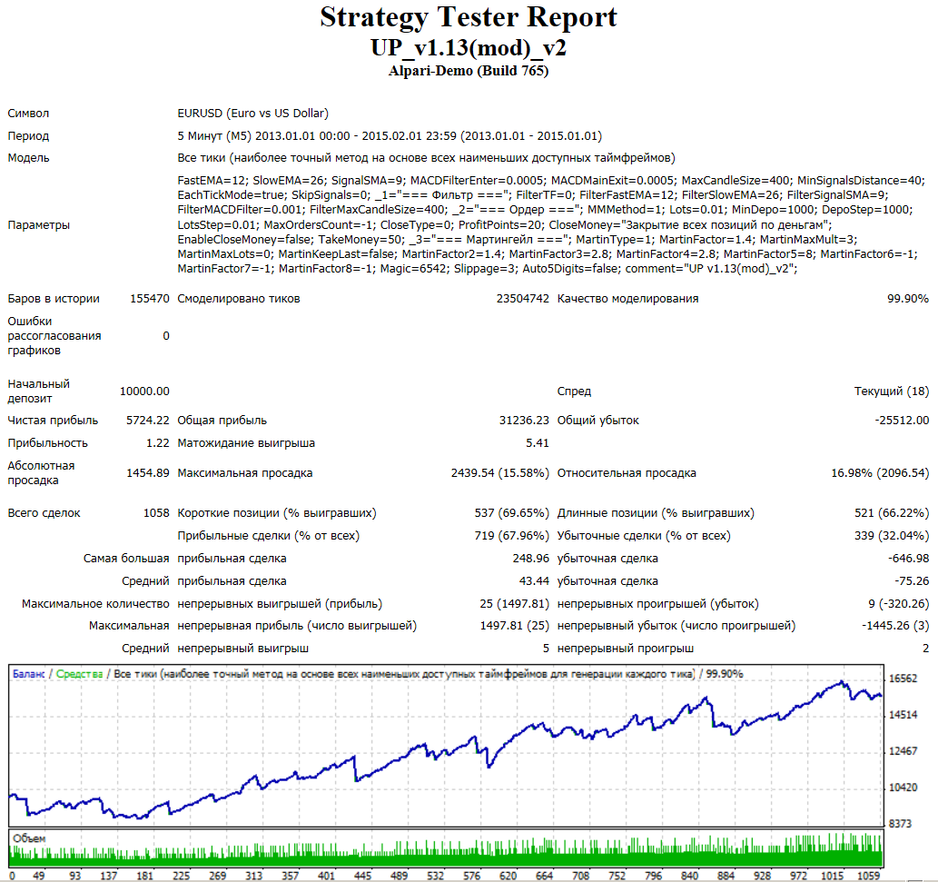Viewport: 938px width, 882px height.
Task: Click 'Alpari-Demo (Build 765)' text
Action: click(469, 71)
